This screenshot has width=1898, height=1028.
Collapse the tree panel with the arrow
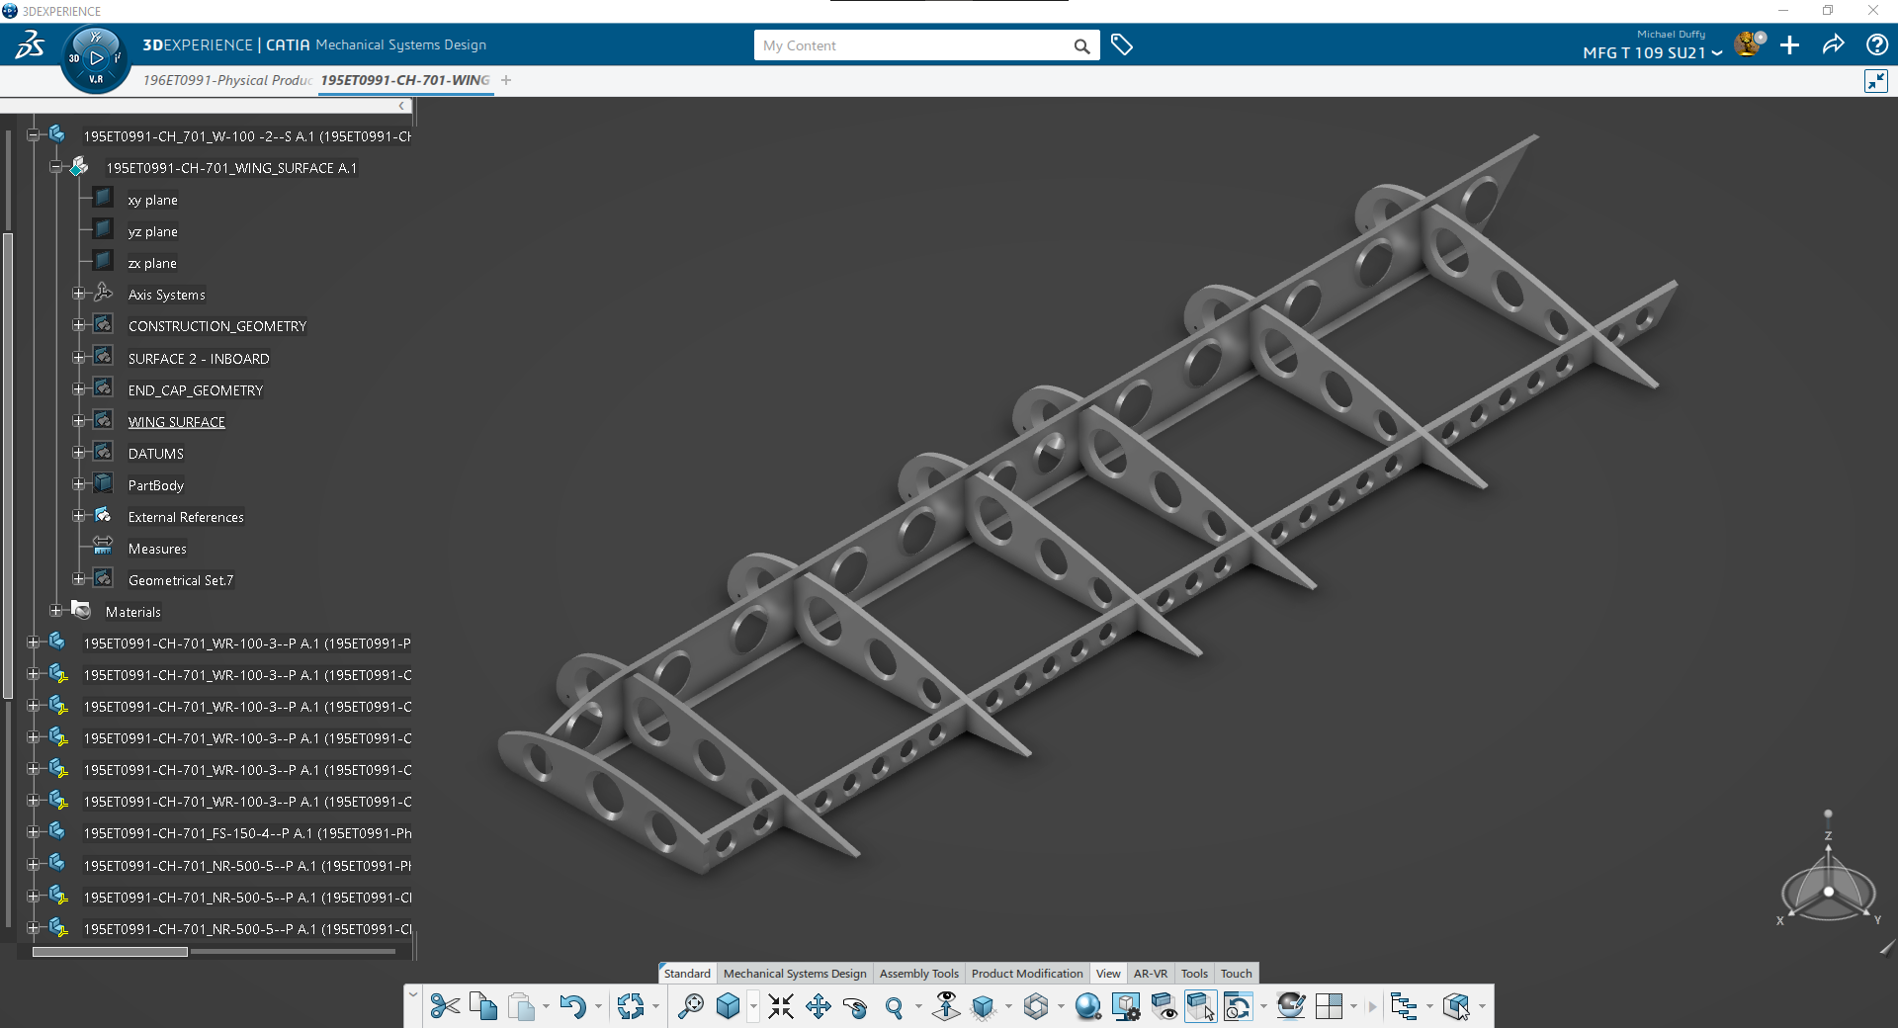(401, 106)
